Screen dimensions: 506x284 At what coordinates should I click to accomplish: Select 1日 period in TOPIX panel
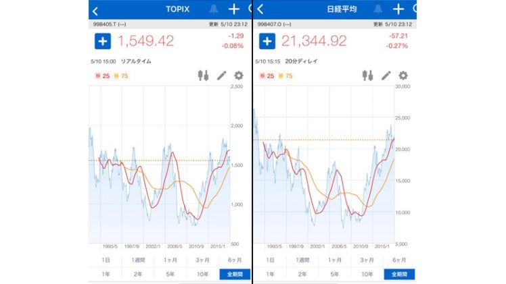point(106,260)
